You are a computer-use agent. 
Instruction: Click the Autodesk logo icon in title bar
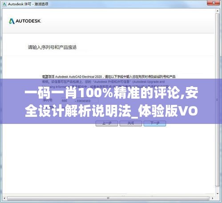[4, 4]
